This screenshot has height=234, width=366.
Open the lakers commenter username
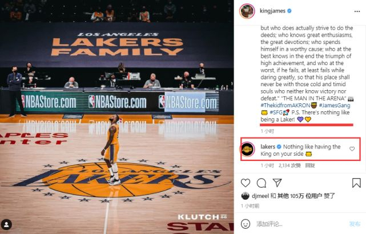click(268, 147)
